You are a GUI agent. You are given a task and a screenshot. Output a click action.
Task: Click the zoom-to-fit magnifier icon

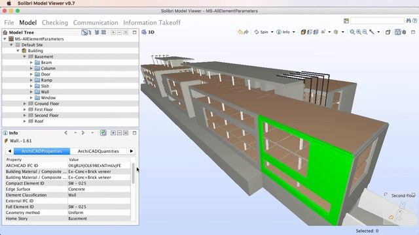click(x=352, y=32)
